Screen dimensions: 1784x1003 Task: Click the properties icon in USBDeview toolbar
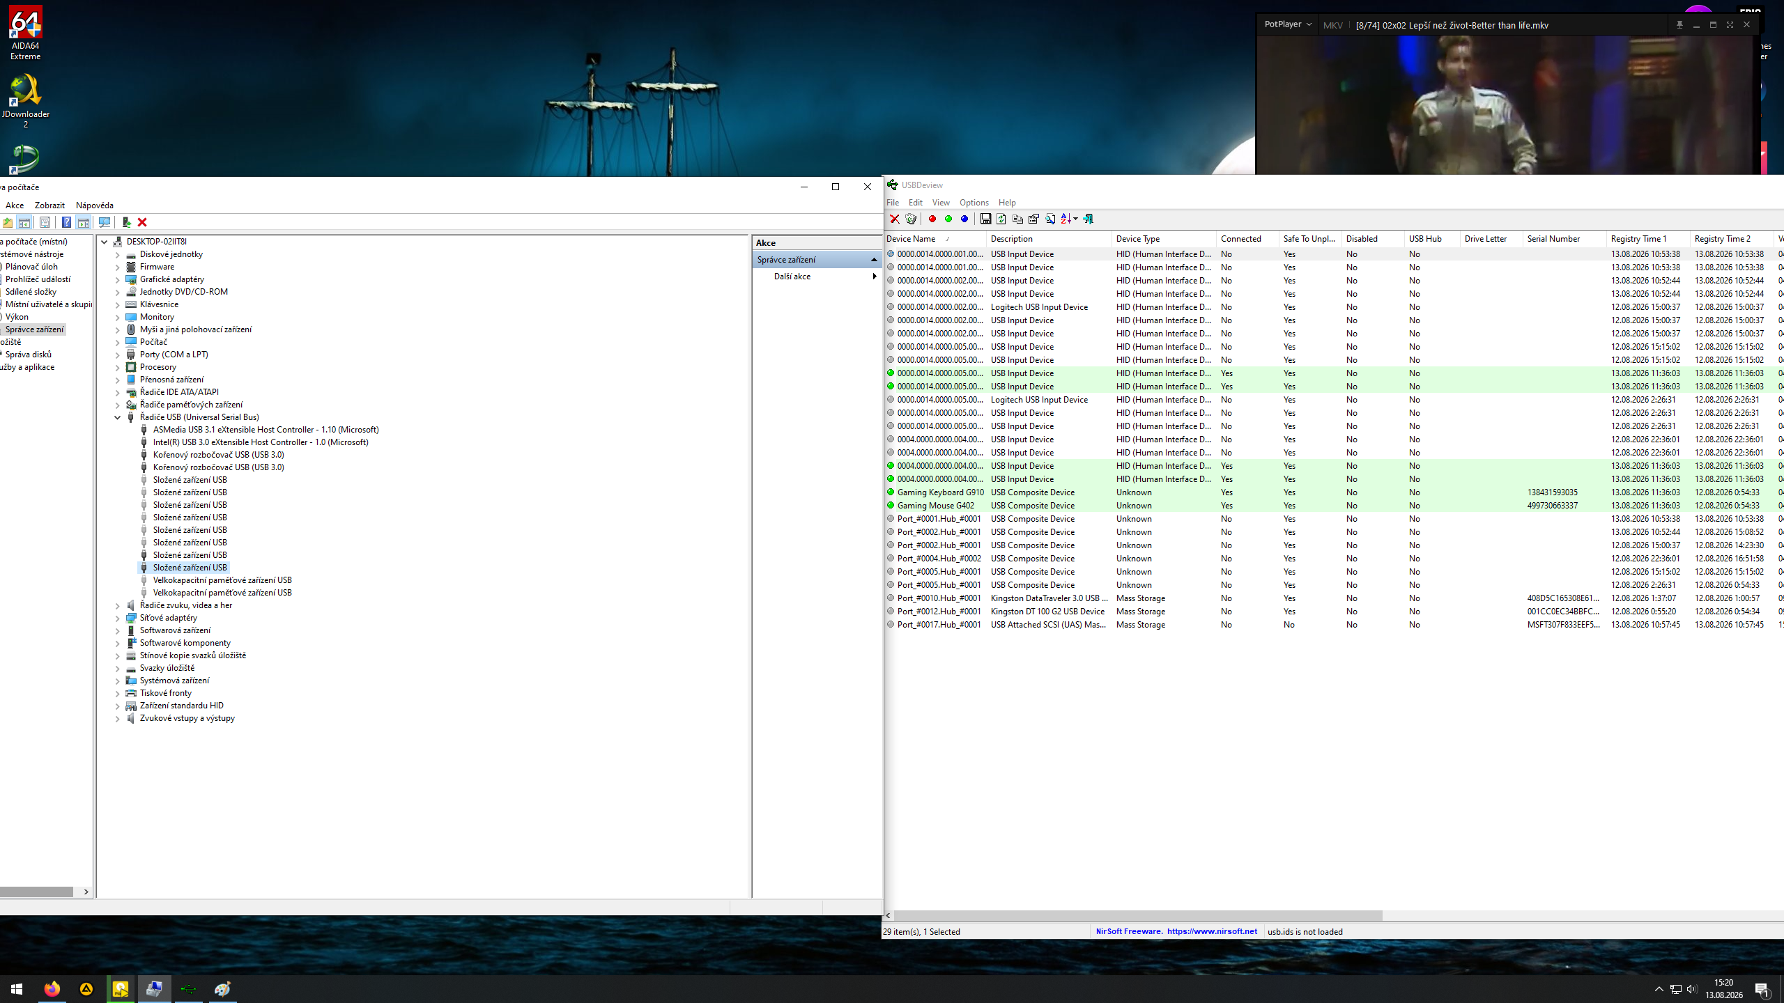tap(1033, 219)
